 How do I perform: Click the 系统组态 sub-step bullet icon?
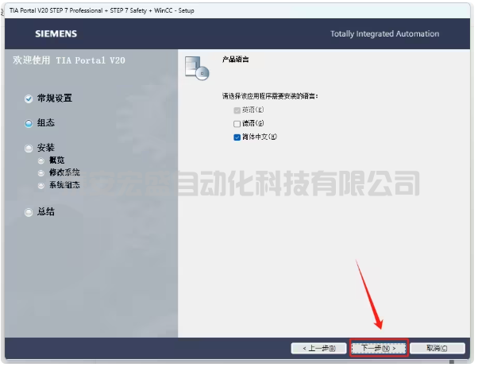[x=41, y=185]
